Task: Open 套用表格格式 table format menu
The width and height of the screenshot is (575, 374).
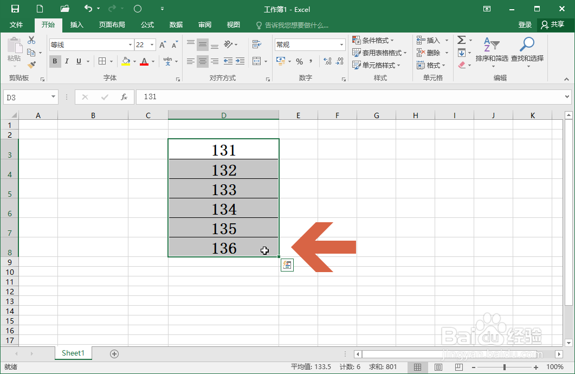Action: click(x=379, y=53)
